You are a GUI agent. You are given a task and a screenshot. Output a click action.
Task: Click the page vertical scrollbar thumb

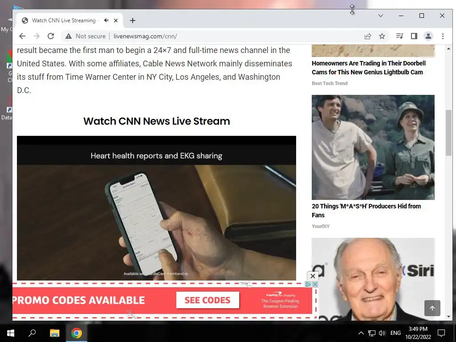[x=448, y=133]
